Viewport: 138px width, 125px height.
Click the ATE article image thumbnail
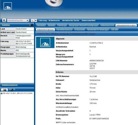(x=45, y=42)
